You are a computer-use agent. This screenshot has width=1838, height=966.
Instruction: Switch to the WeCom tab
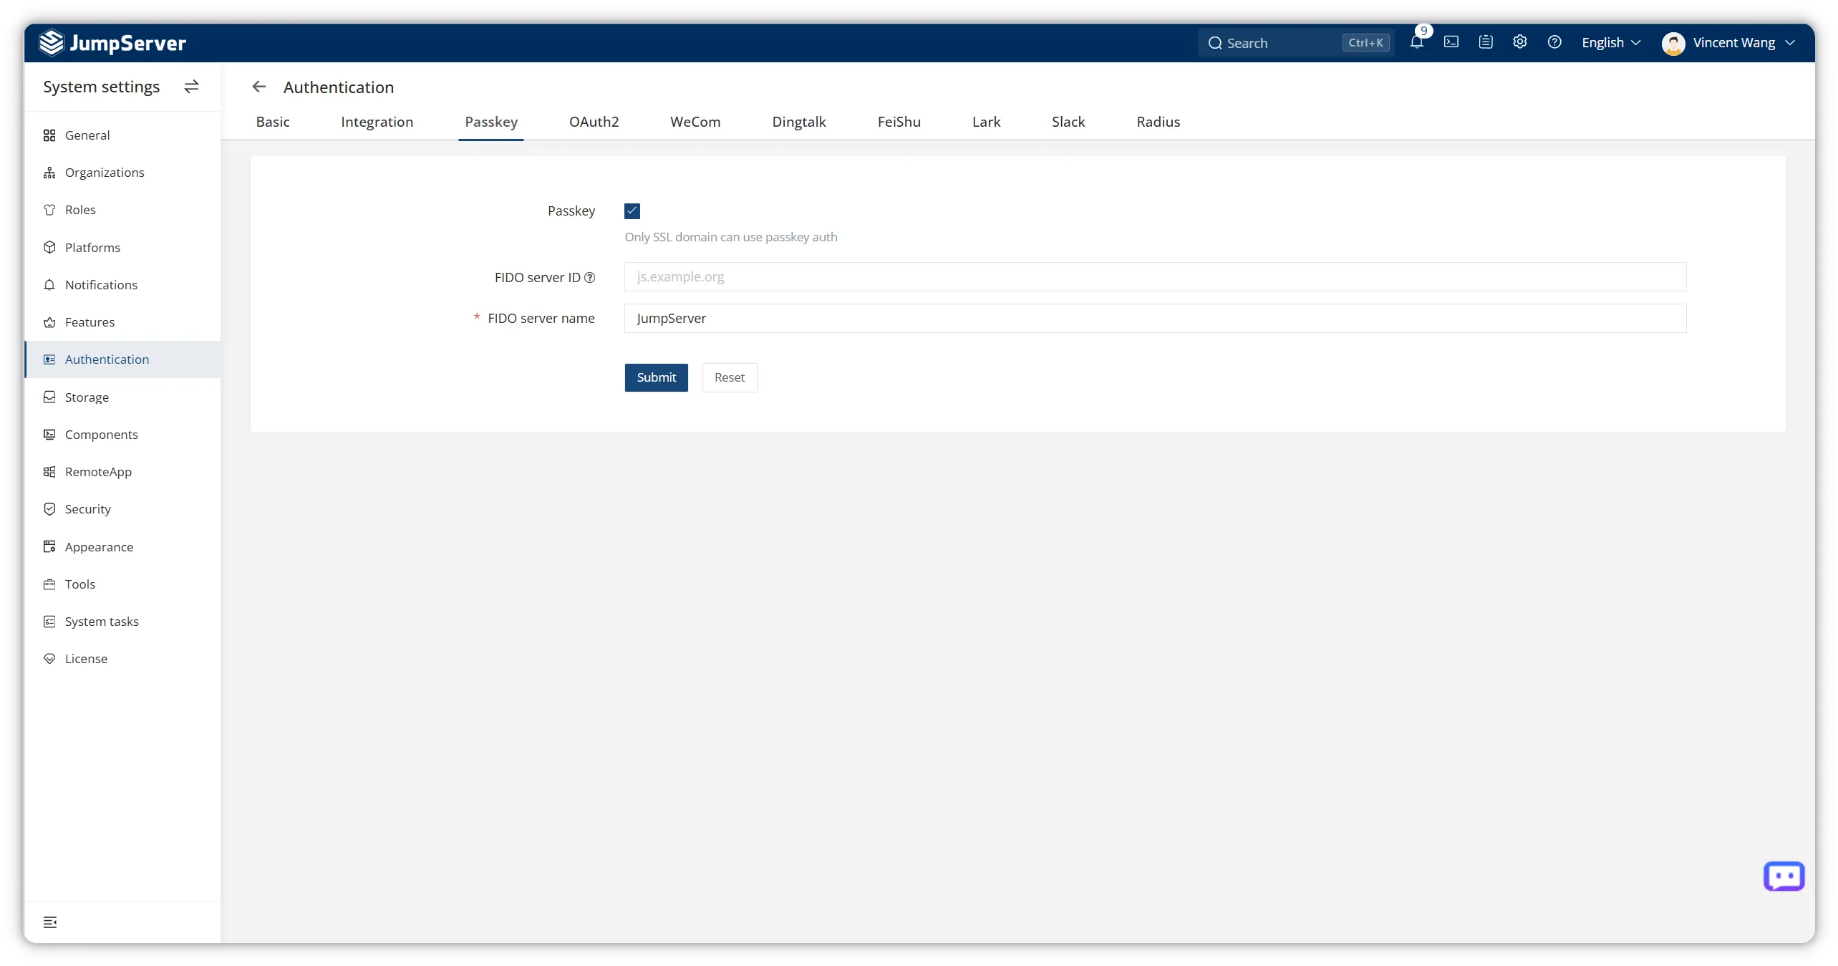[x=695, y=122]
